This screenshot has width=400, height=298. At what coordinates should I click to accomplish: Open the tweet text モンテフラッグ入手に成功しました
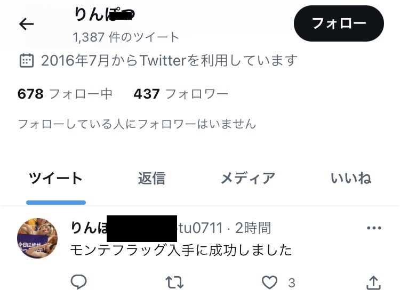pos(181,250)
